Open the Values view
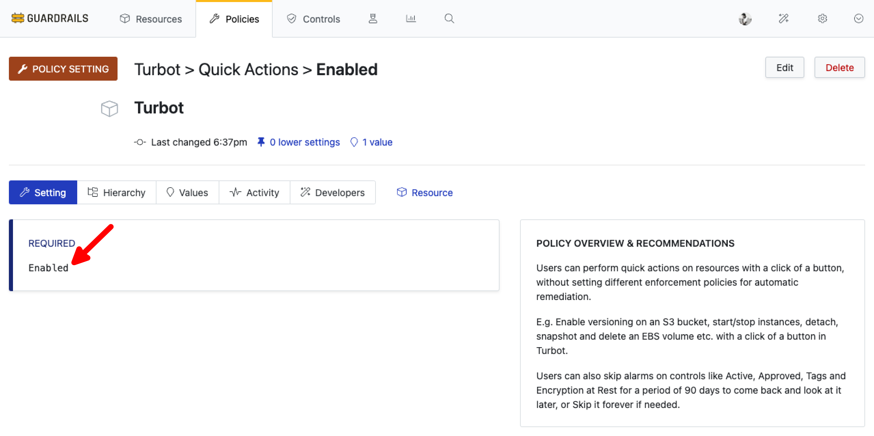Image resolution: width=874 pixels, height=436 pixels. click(x=187, y=192)
